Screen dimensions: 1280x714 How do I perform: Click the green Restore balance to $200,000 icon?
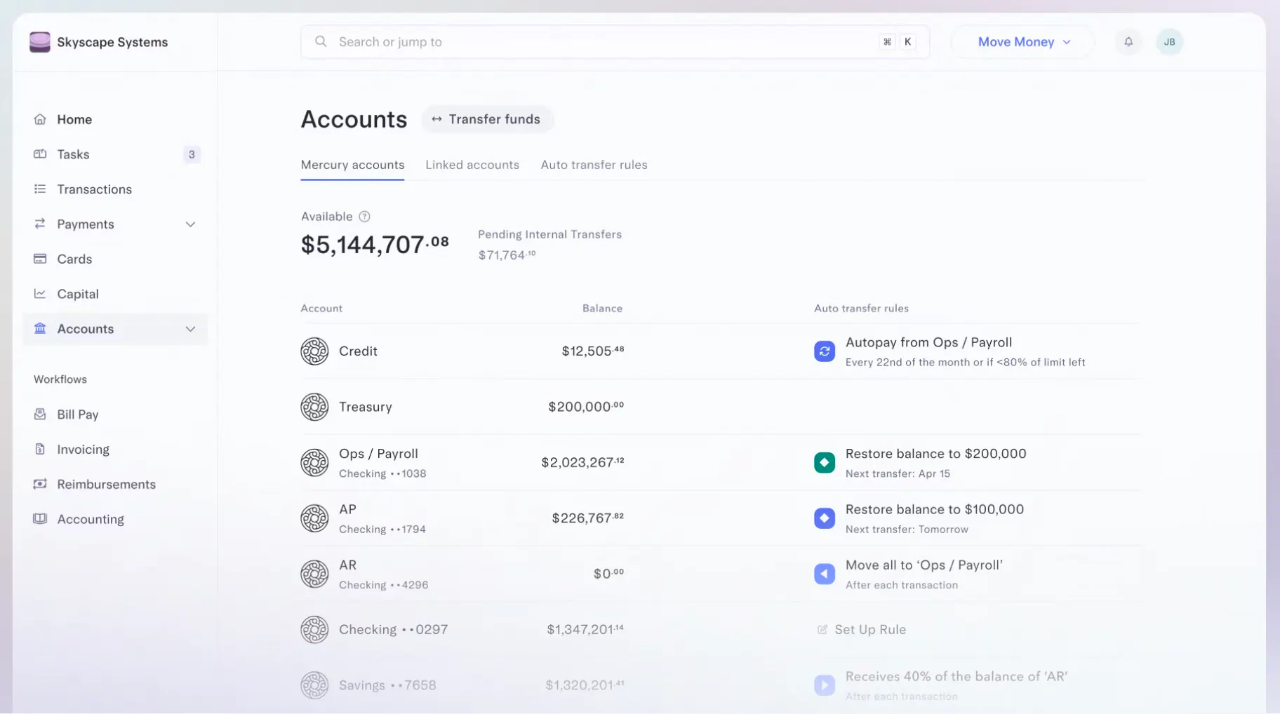(x=825, y=462)
